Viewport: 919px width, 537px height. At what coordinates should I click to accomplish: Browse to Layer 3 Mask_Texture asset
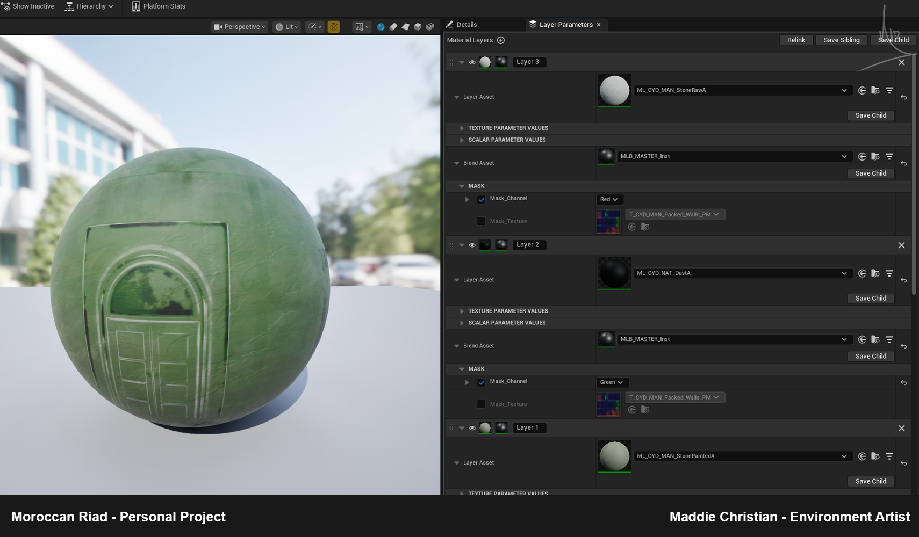tap(645, 227)
